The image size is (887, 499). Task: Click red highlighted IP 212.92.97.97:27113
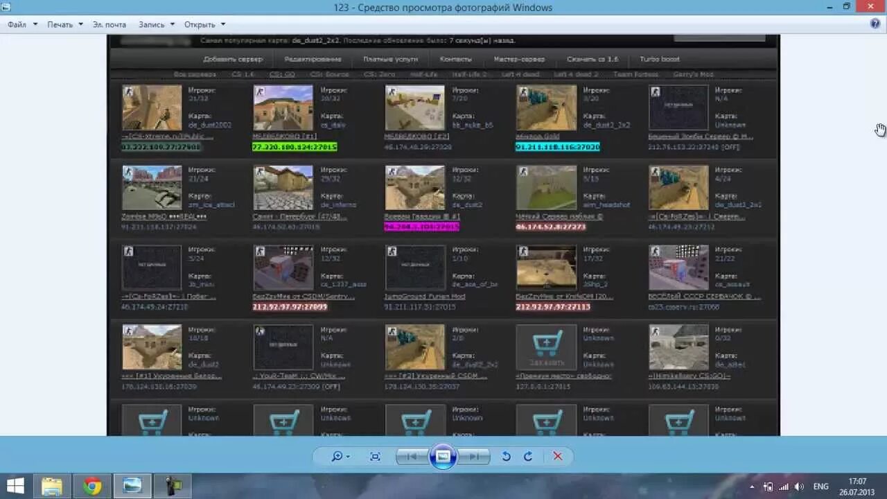(553, 306)
